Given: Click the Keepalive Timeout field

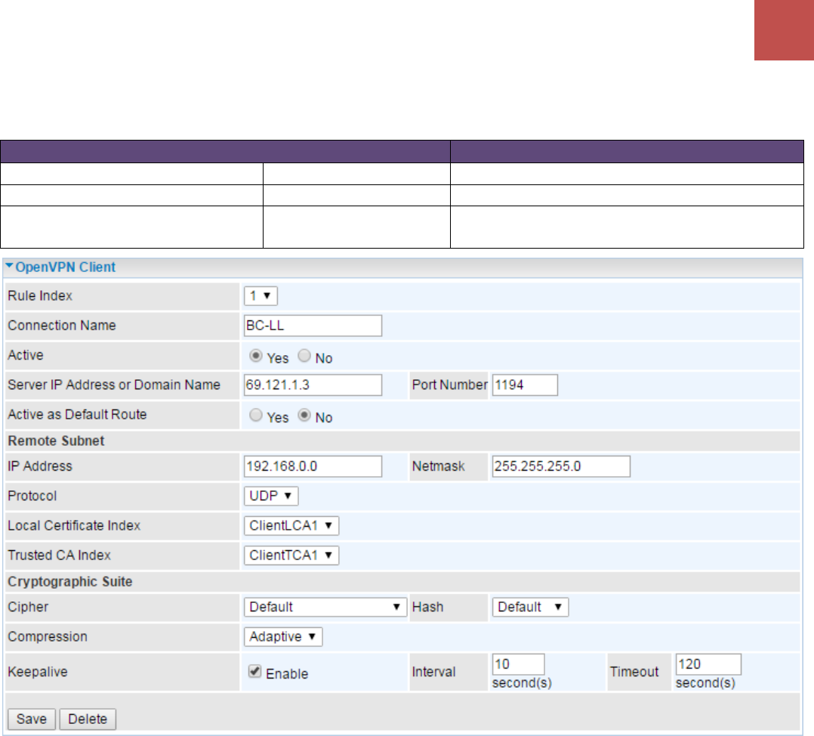Looking at the screenshot, I should click(708, 664).
